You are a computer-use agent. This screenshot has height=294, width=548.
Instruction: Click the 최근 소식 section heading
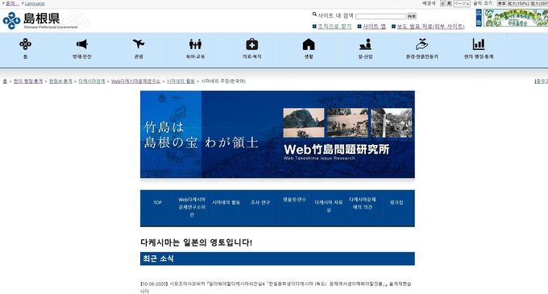click(277, 259)
